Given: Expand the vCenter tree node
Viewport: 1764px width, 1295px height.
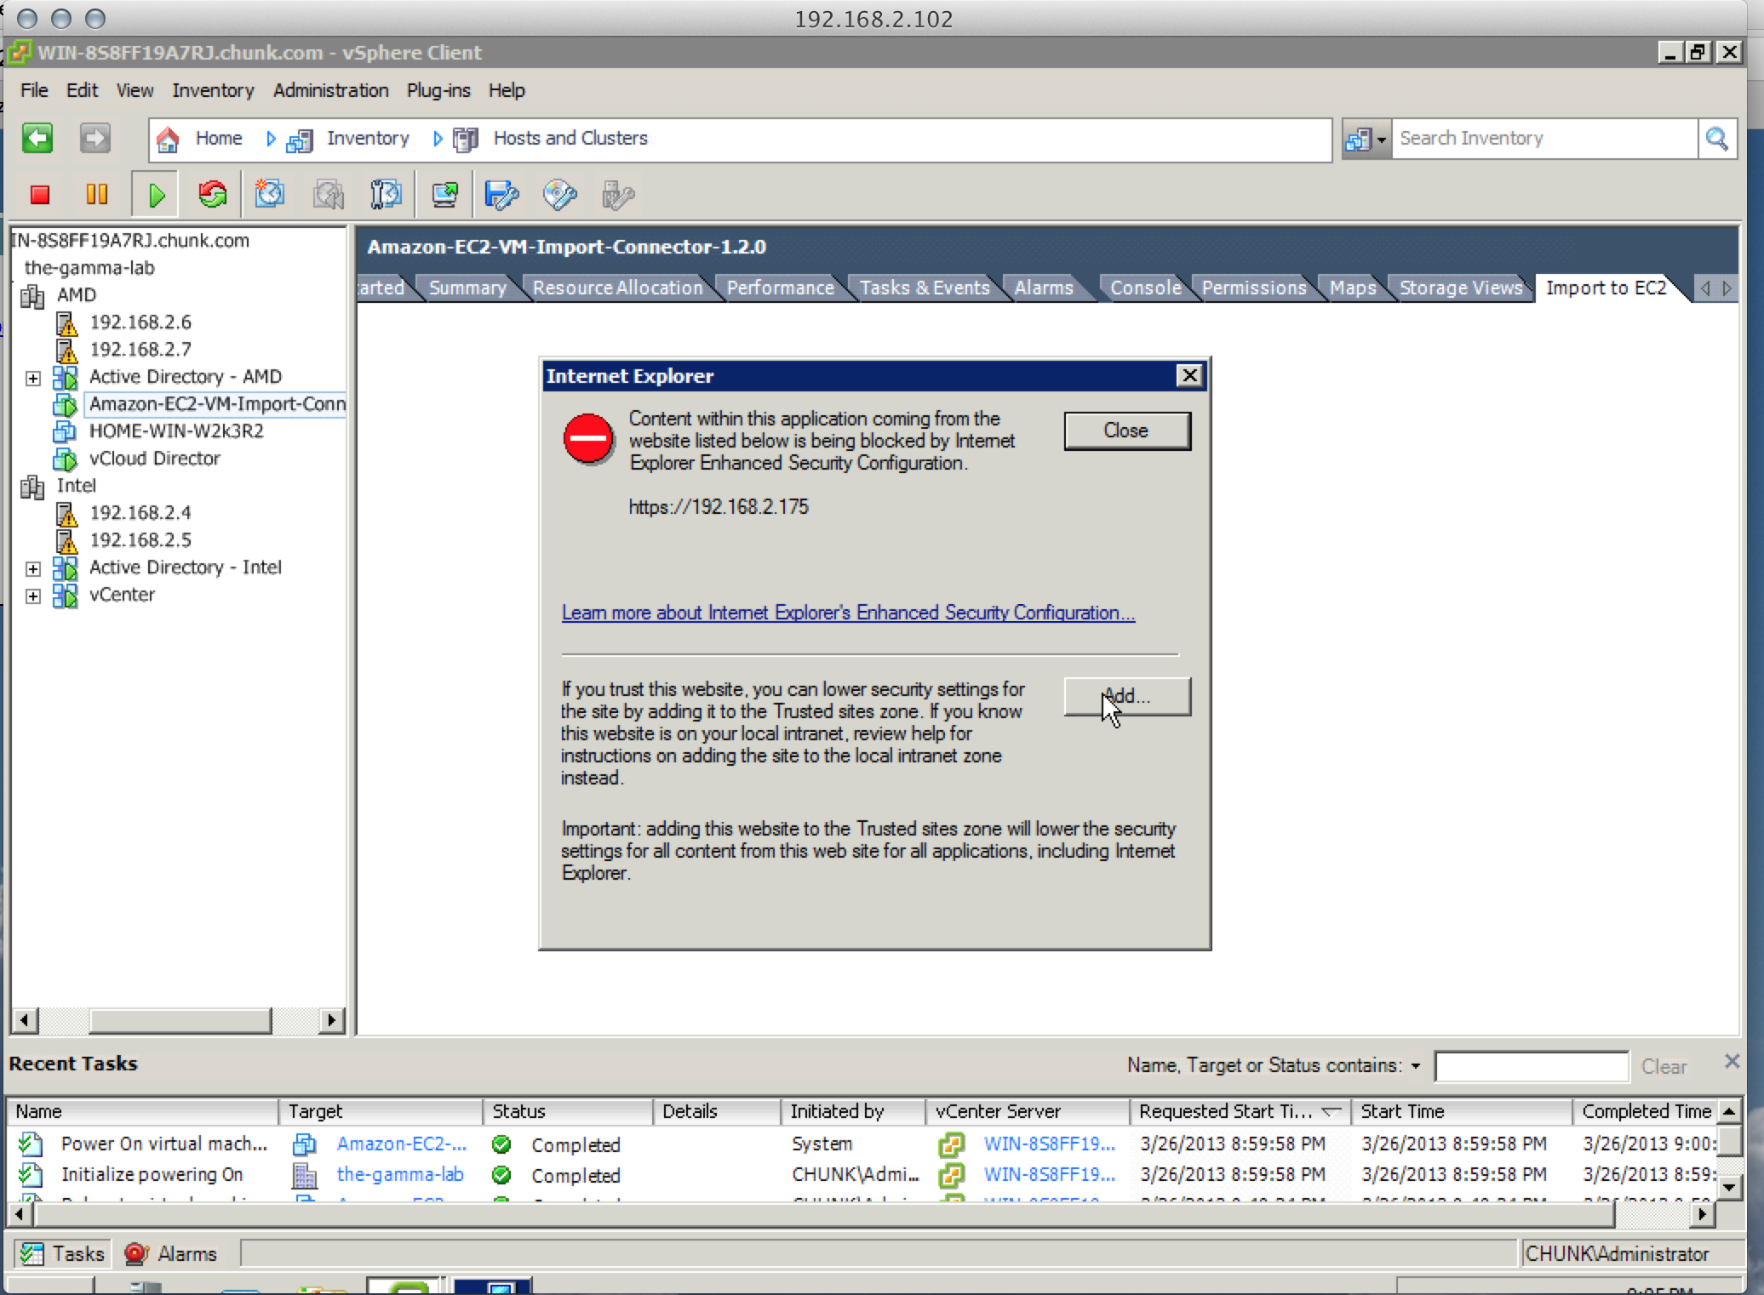Looking at the screenshot, I should (x=32, y=595).
